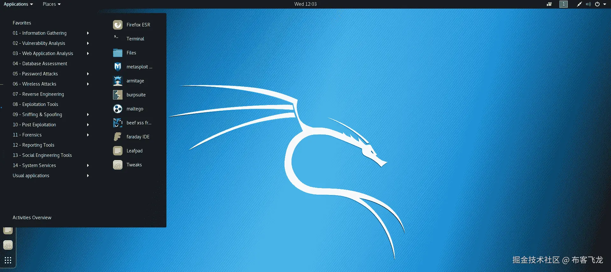Select 12 - Reporting Tools
The image size is (611, 272).
pos(33,145)
